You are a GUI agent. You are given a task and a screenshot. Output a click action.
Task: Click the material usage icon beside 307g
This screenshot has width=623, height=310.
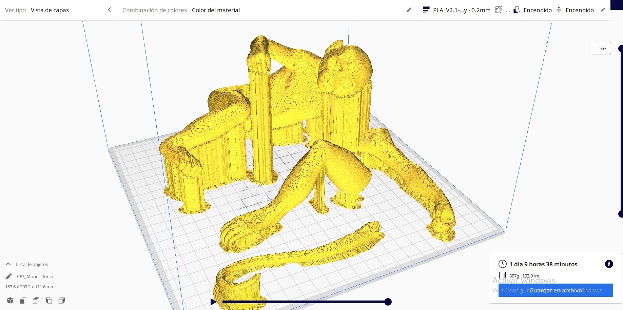coord(503,275)
